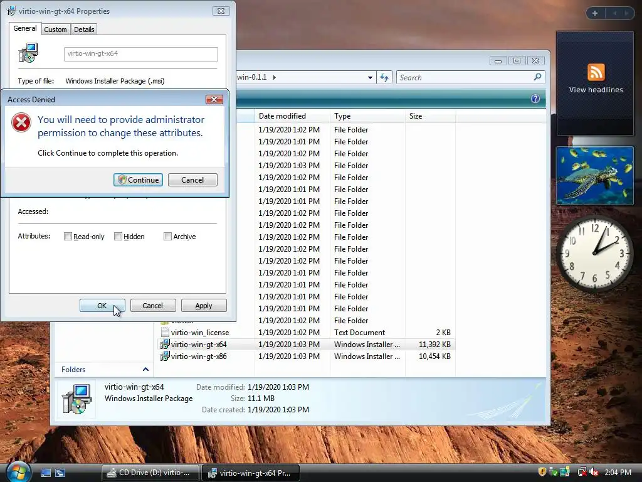This screenshot has height=482, width=642.
Task: Click the red error icon in Access Denied
Action: coord(21,122)
